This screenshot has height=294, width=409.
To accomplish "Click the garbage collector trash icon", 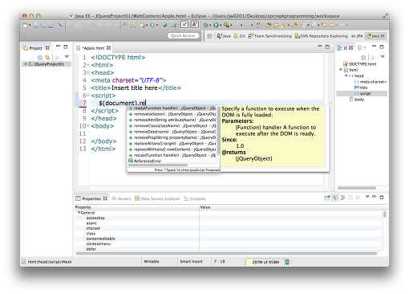I will coord(287,262).
